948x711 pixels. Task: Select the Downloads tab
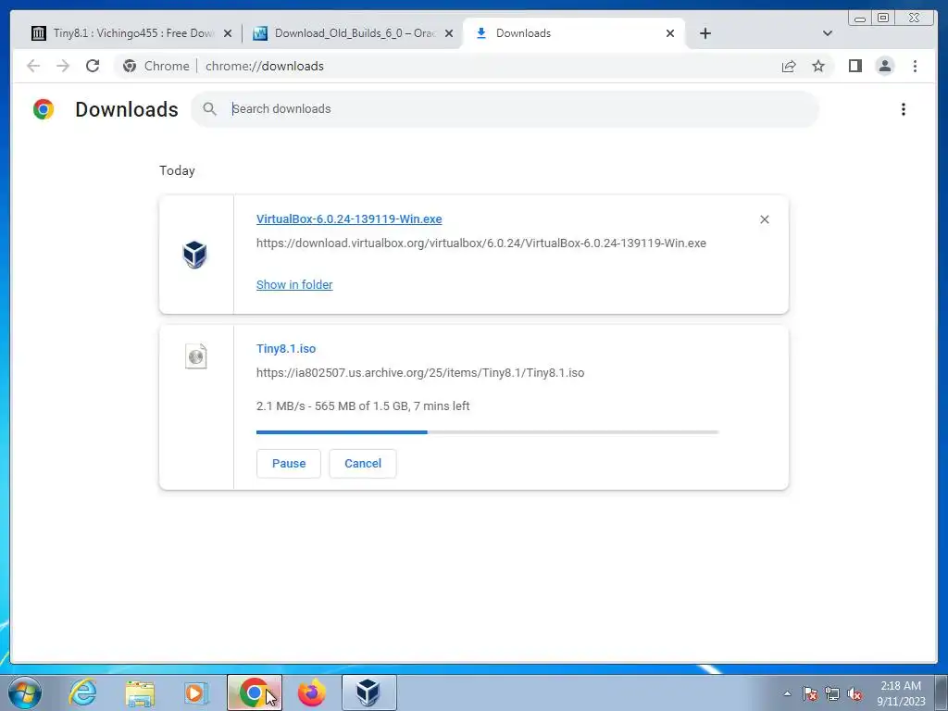click(573, 33)
